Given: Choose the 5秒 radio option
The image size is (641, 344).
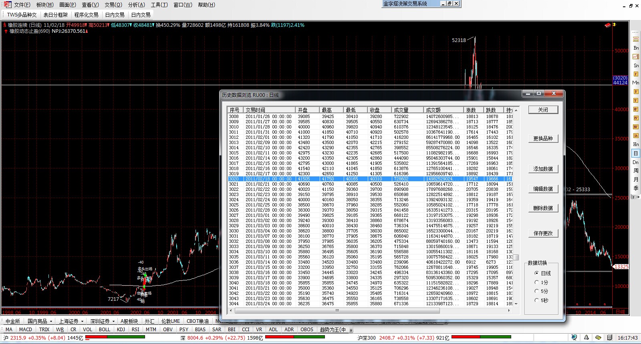Looking at the screenshot, I should click(x=537, y=300).
